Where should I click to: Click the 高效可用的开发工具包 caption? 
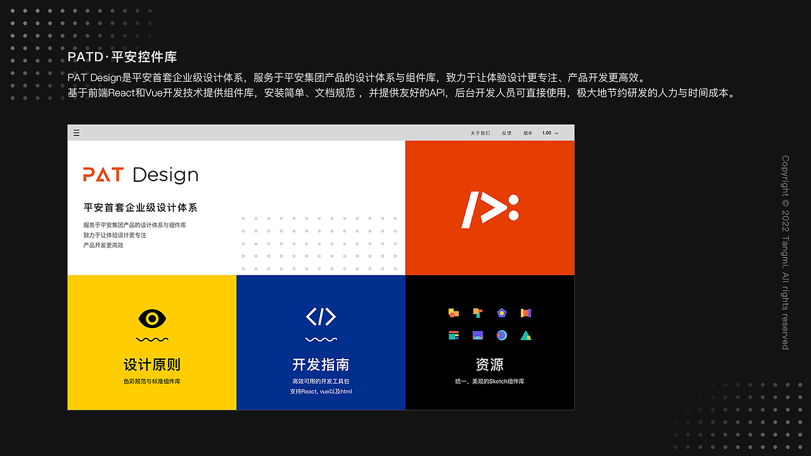click(321, 381)
